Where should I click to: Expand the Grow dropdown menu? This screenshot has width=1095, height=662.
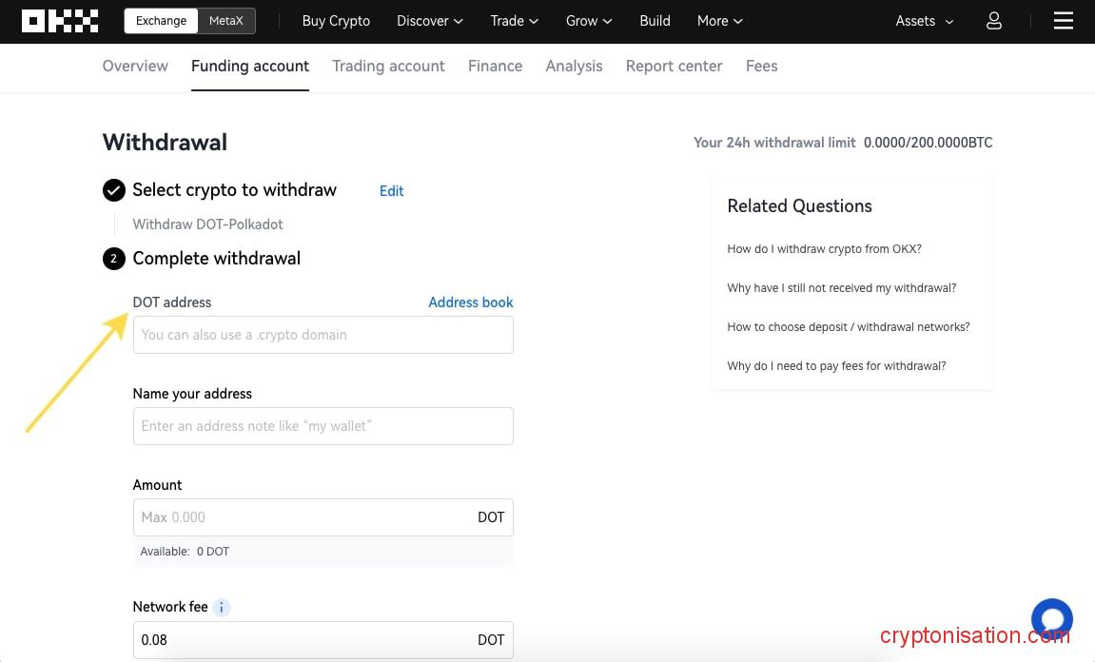pyautogui.click(x=589, y=21)
